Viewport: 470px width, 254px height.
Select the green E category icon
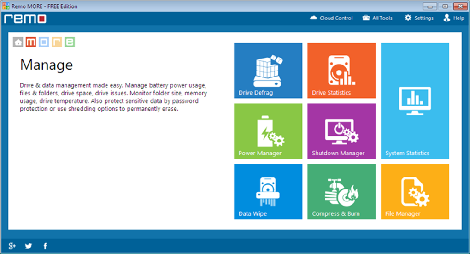click(70, 42)
